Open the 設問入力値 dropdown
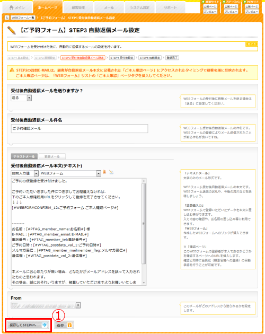 [x=24, y=173]
